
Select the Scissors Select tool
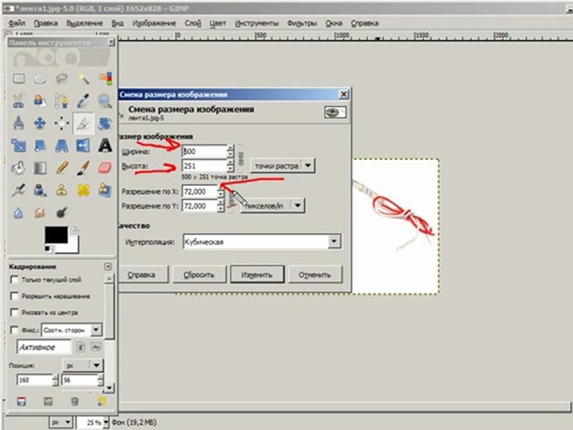[x=19, y=101]
